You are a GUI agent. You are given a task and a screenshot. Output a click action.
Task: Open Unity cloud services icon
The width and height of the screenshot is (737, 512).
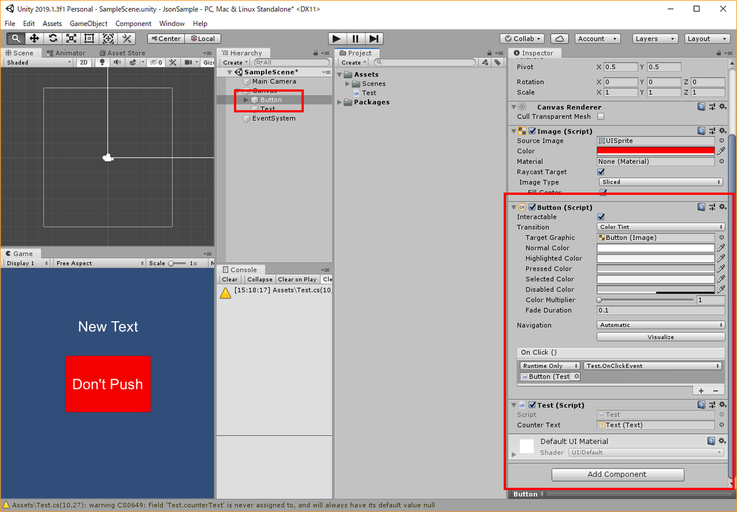click(x=560, y=39)
